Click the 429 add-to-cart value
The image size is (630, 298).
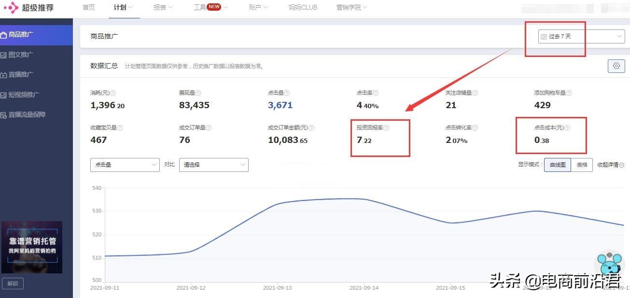pyautogui.click(x=543, y=105)
